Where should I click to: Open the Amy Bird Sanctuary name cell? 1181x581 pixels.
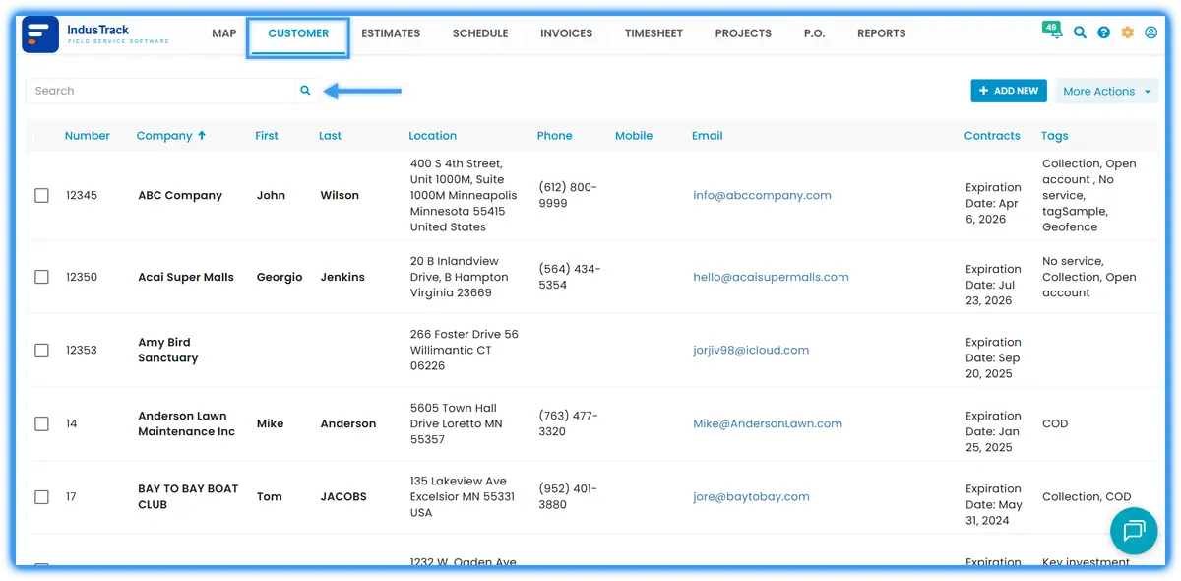tap(168, 351)
